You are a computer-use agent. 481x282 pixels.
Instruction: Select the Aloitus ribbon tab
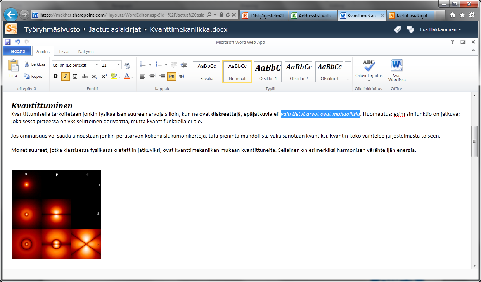click(x=43, y=52)
